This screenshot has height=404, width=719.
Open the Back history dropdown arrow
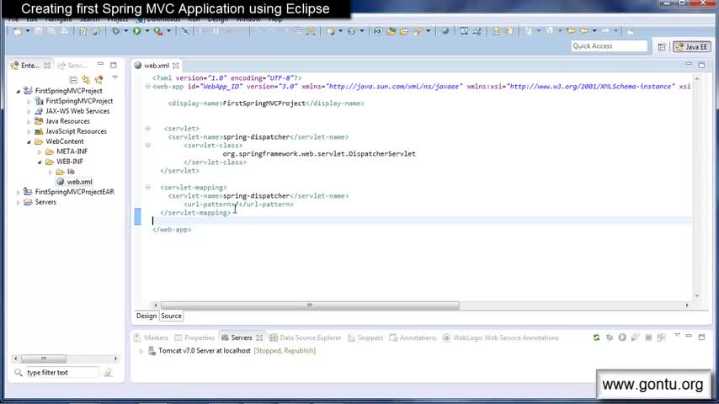click(x=594, y=31)
